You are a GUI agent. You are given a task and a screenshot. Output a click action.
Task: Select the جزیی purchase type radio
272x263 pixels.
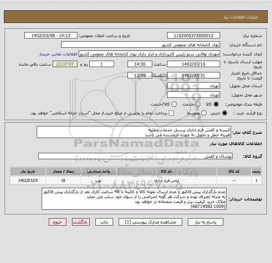coord(224,113)
